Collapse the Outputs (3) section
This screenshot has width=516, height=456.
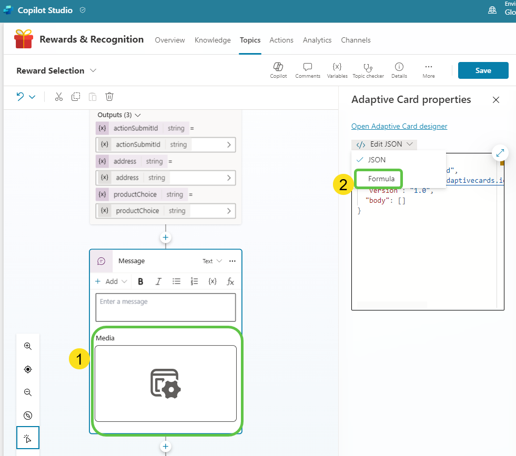click(x=137, y=115)
